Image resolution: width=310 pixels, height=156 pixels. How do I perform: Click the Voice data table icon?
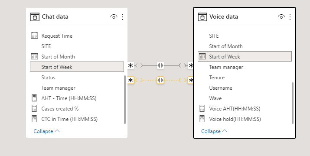pyautogui.click(x=202, y=17)
